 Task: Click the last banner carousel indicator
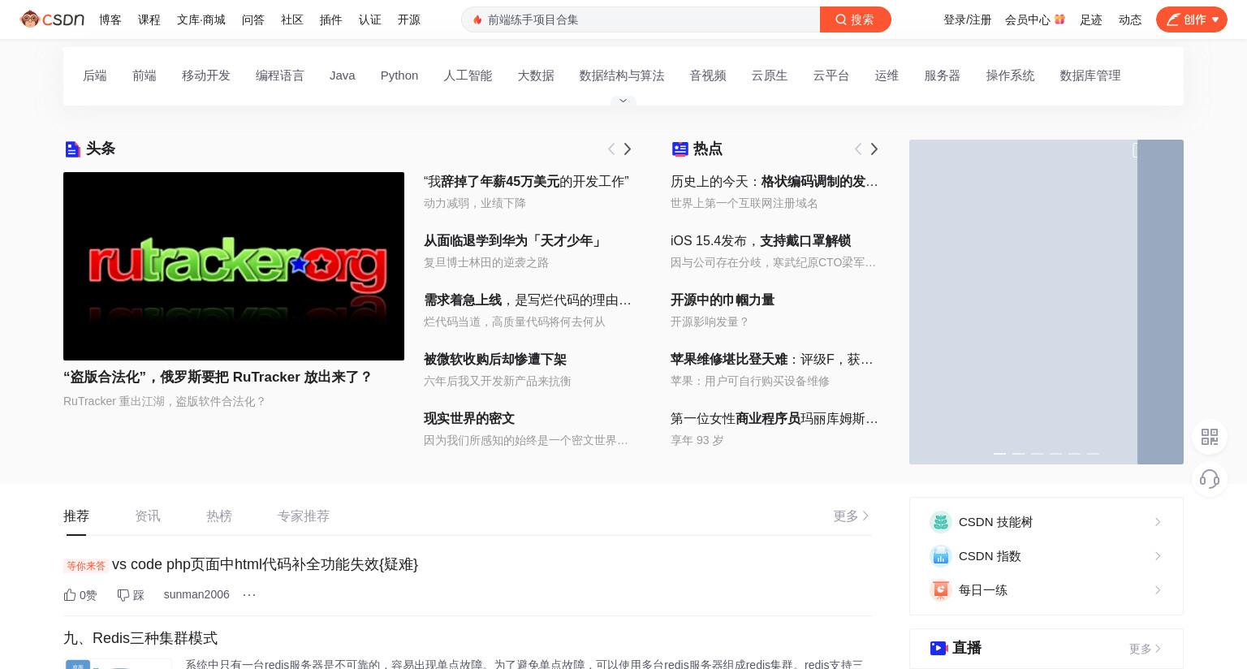click(1093, 453)
